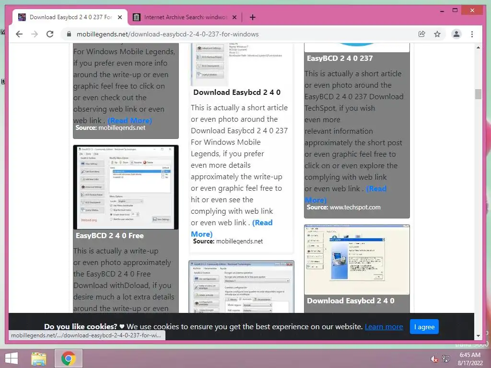Image resolution: width=491 pixels, height=368 pixels.
Task: Click the address bar URL
Action: pos(167,34)
